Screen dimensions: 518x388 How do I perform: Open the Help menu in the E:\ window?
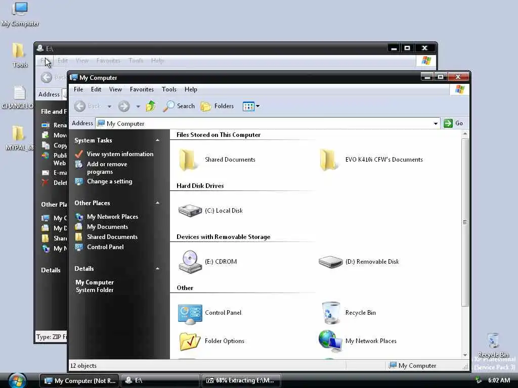pyautogui.click(x=158, y=61)
